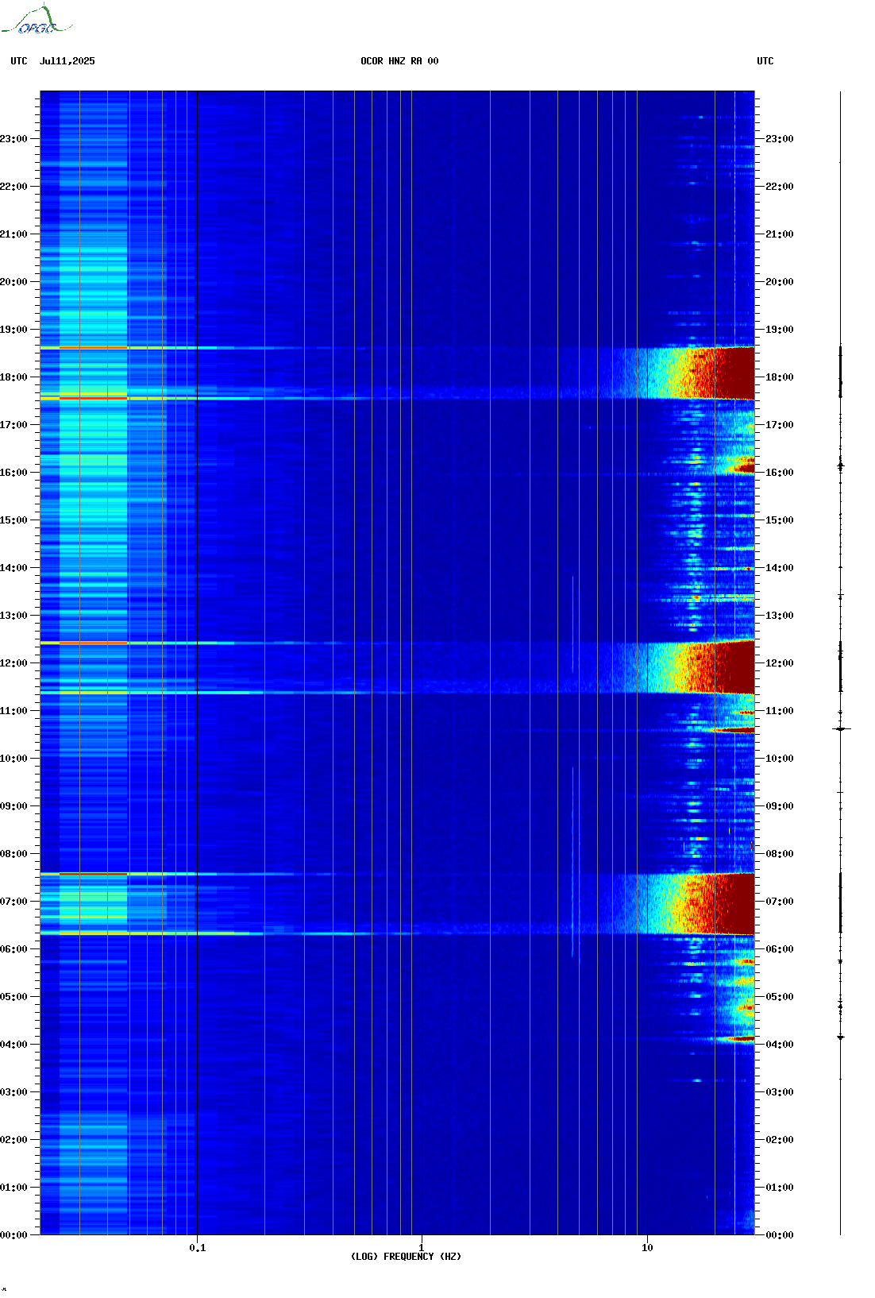The height and width of the screenshot is (1298, 875).
Task: Click the 18:00 label on the right time axis
Action: (x=780, y=377)
